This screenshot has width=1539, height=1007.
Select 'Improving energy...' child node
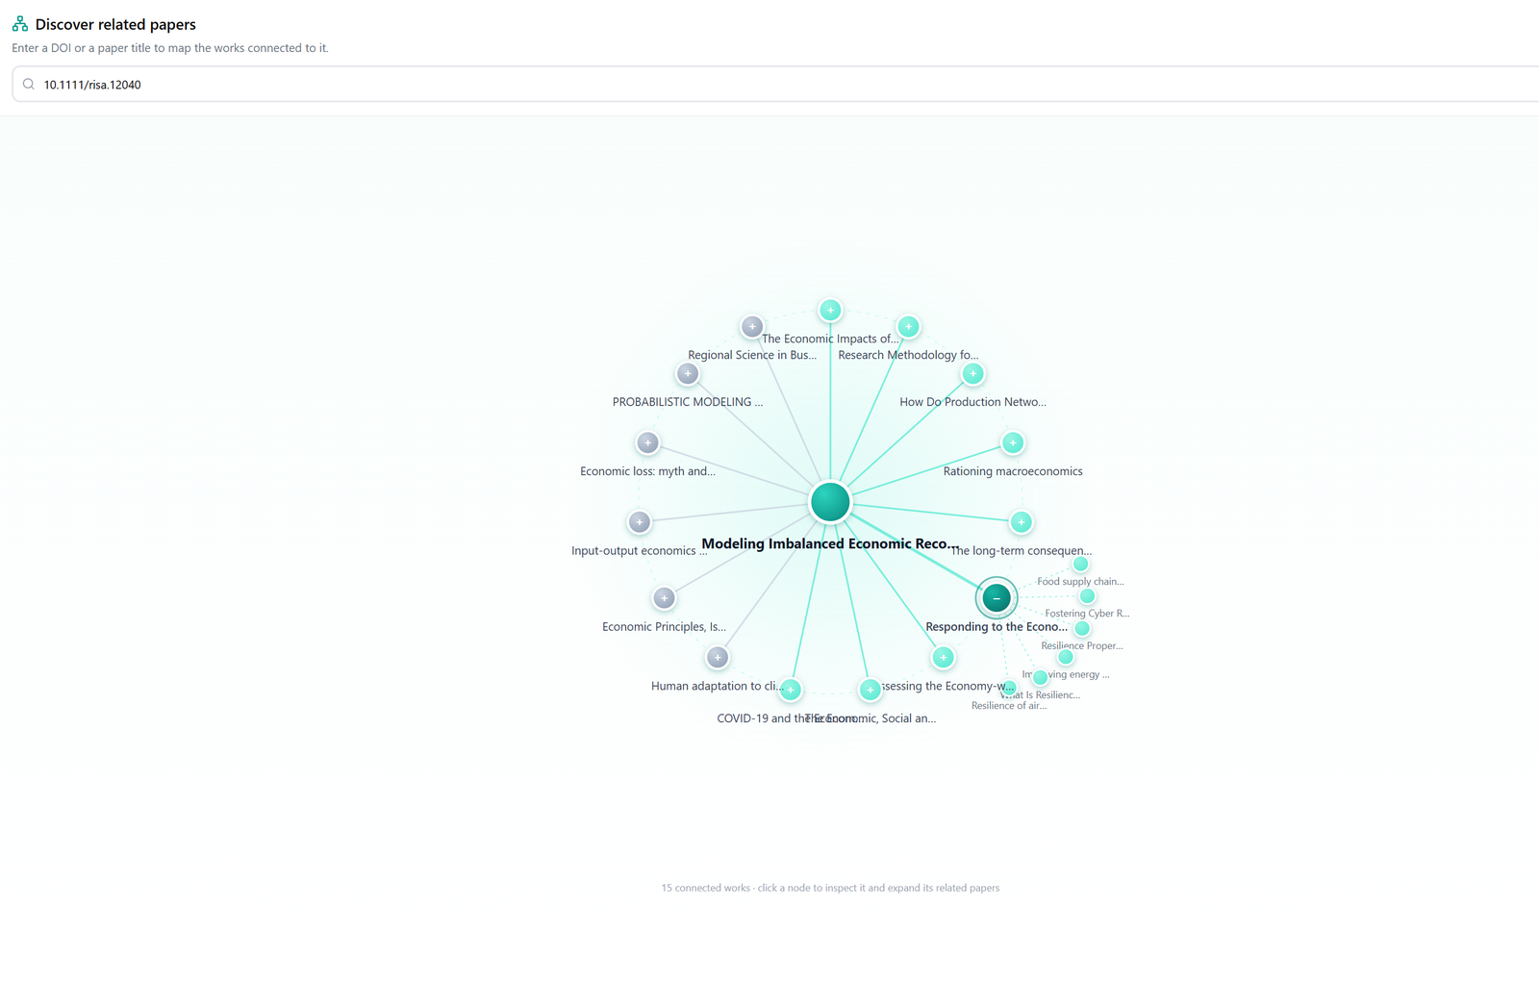coord(1066,658)
